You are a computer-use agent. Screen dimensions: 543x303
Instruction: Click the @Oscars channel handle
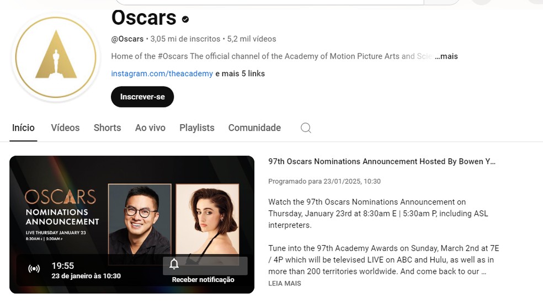point(127,39)
